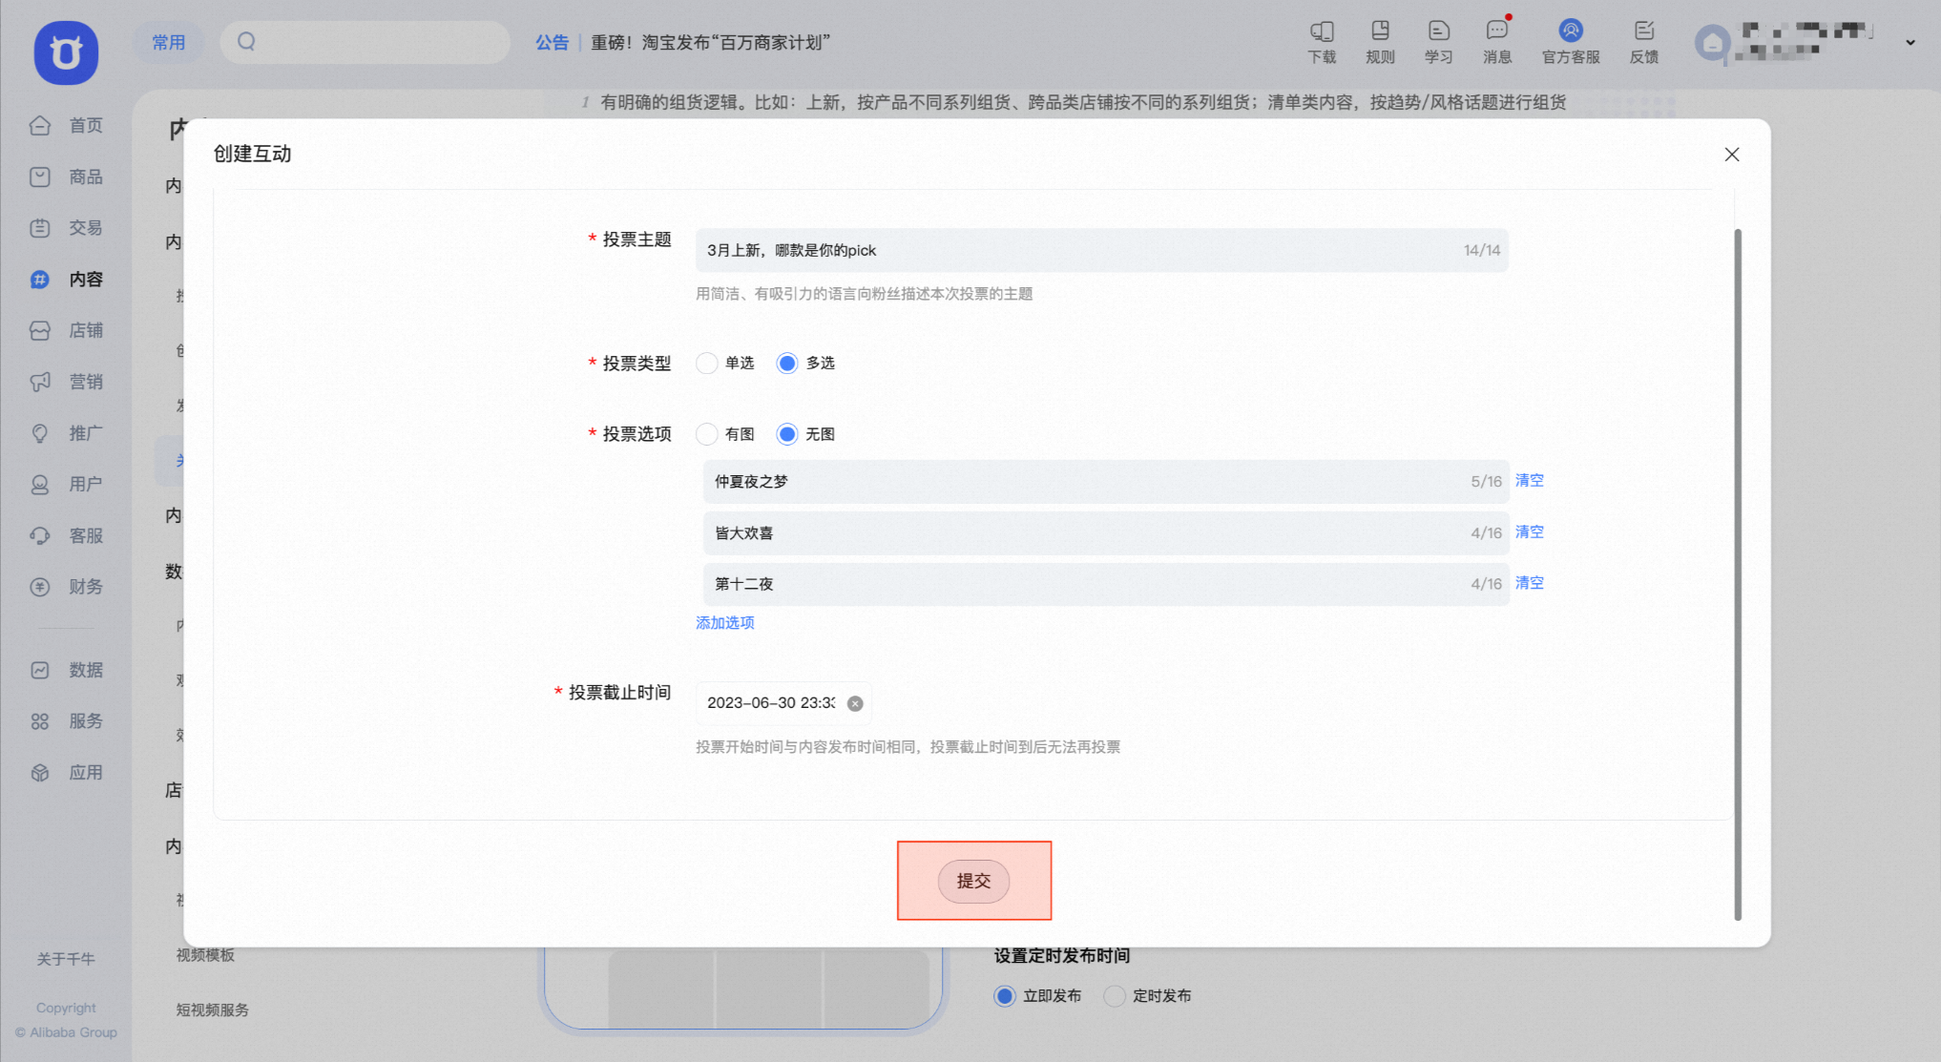Clear the 皆大欢喜 option

[1530, 531]
